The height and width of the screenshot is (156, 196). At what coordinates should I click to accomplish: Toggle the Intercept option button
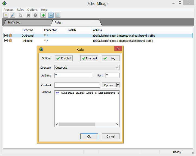[x=89, y=58]
